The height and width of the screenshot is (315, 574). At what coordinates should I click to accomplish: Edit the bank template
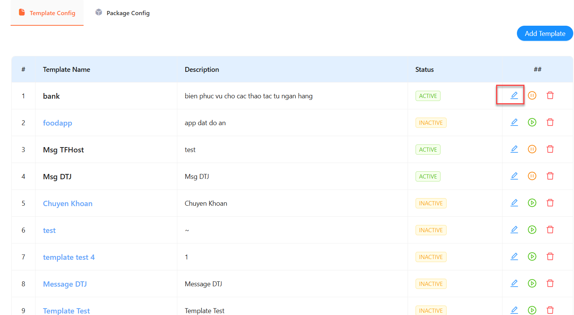pyautogui.click(x=514, y=95)
